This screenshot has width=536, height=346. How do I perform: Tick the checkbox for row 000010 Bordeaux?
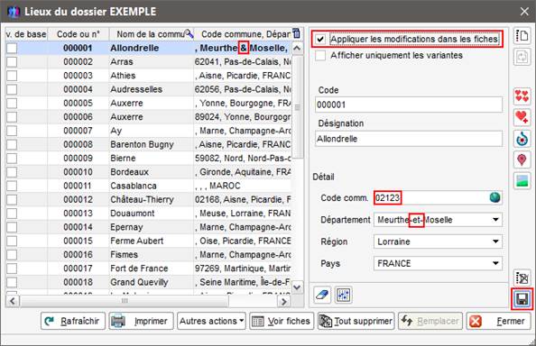[x=12, y=172]
